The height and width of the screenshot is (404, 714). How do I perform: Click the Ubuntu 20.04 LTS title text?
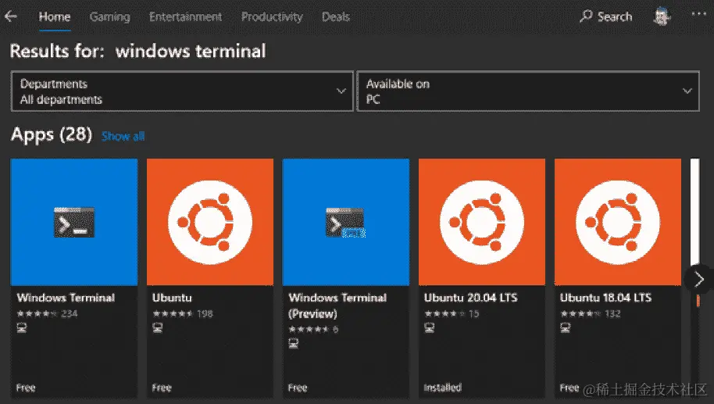click(x=471, y=298)
